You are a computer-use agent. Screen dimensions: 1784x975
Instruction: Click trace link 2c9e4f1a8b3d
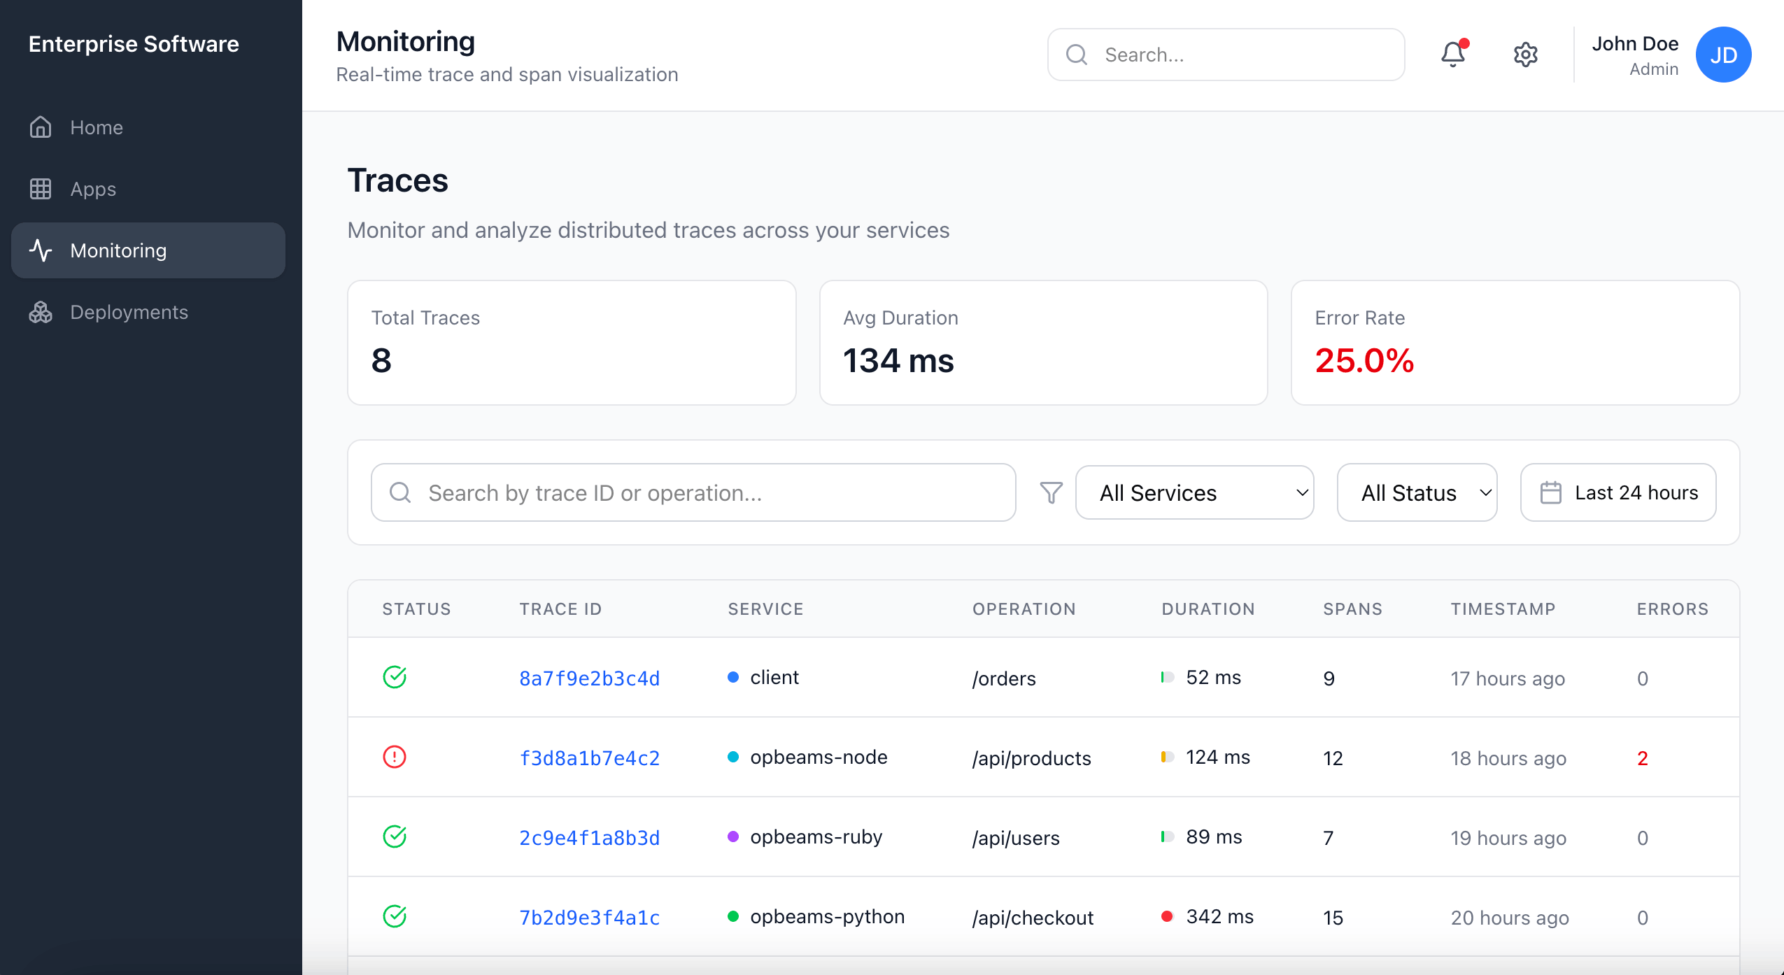tap(588, 837)
